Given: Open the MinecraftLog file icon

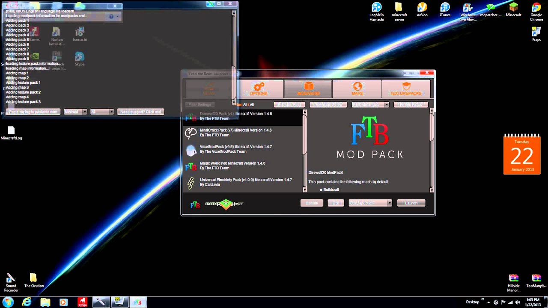Looking at the screenshot, I should tap(11, 133).
